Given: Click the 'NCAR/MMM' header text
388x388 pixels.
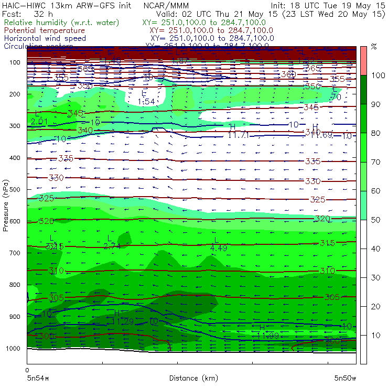Looking at the screenshot, I should (x=166, y=5).
